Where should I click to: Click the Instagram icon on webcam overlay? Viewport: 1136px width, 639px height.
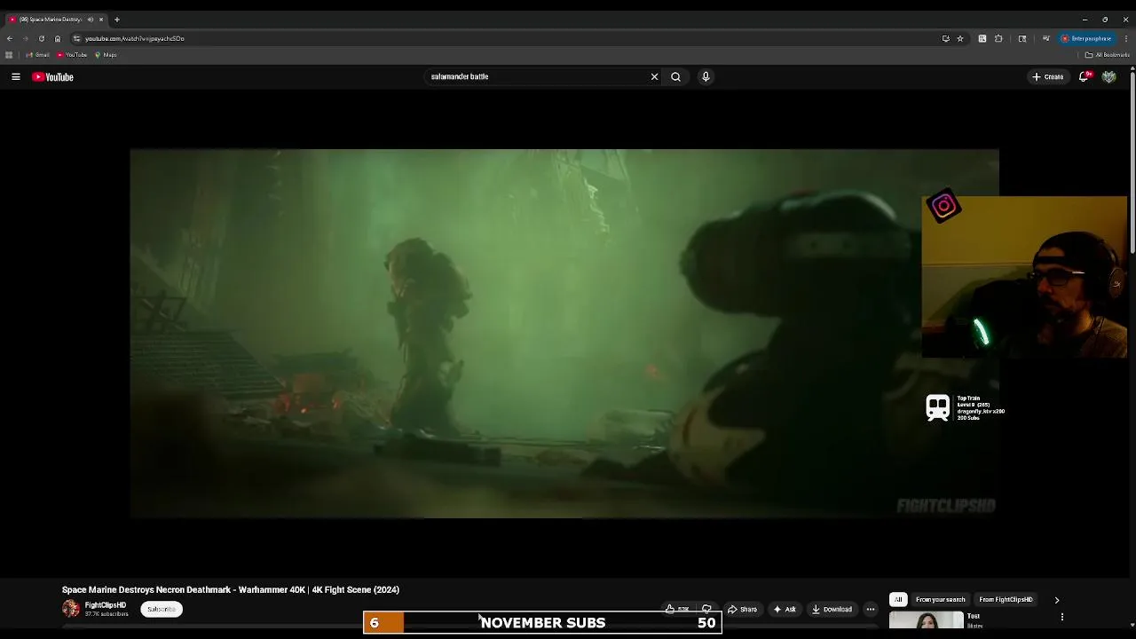(x=943, y=207)
